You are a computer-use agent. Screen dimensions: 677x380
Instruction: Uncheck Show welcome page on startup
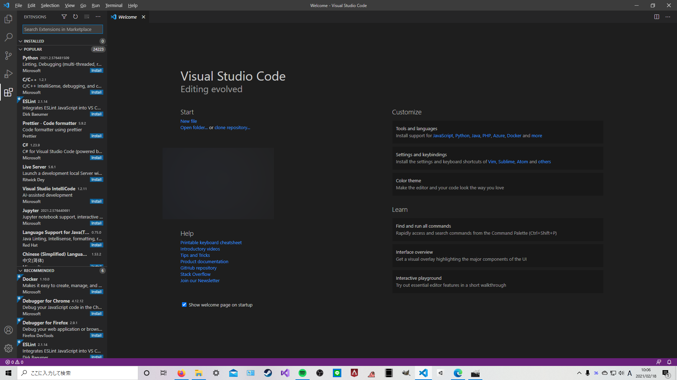[184, 305]
